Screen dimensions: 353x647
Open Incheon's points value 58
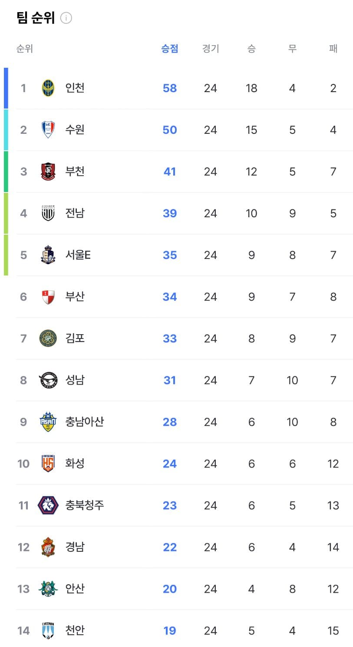(x=169, y=88)
